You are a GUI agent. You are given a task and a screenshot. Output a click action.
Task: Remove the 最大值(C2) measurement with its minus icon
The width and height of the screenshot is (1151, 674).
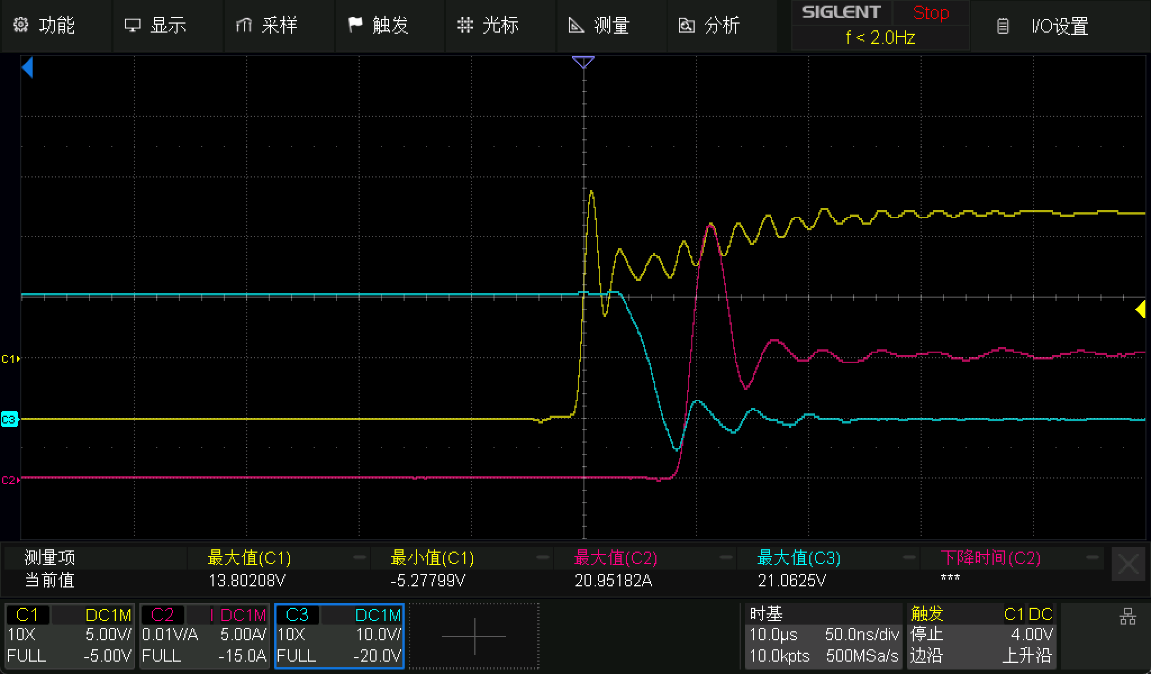click(x=726, y=558)
